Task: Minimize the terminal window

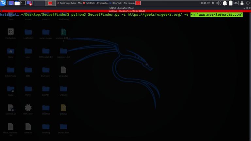Action: point(244,8)
